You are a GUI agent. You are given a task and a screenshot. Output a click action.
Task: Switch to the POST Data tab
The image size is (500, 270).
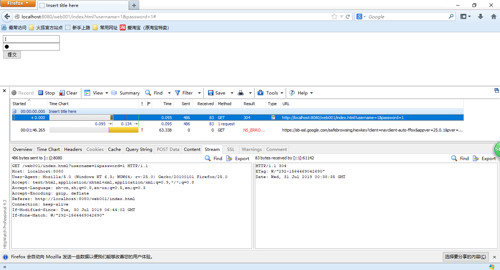click(168, 149)
